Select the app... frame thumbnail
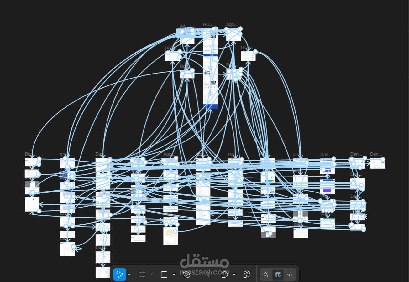This screenshot has height=282, width=409. pyautogui.click(x=233, y=35)
